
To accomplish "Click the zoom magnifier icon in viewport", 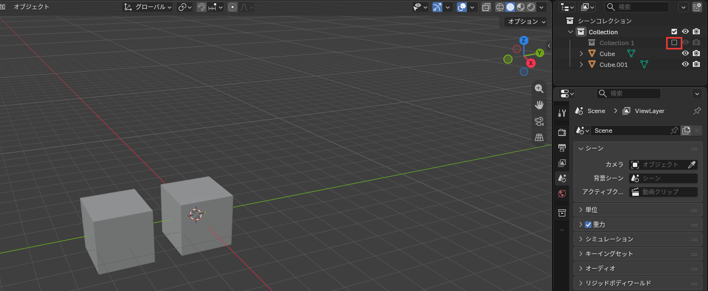I will [x=539, y=89].
